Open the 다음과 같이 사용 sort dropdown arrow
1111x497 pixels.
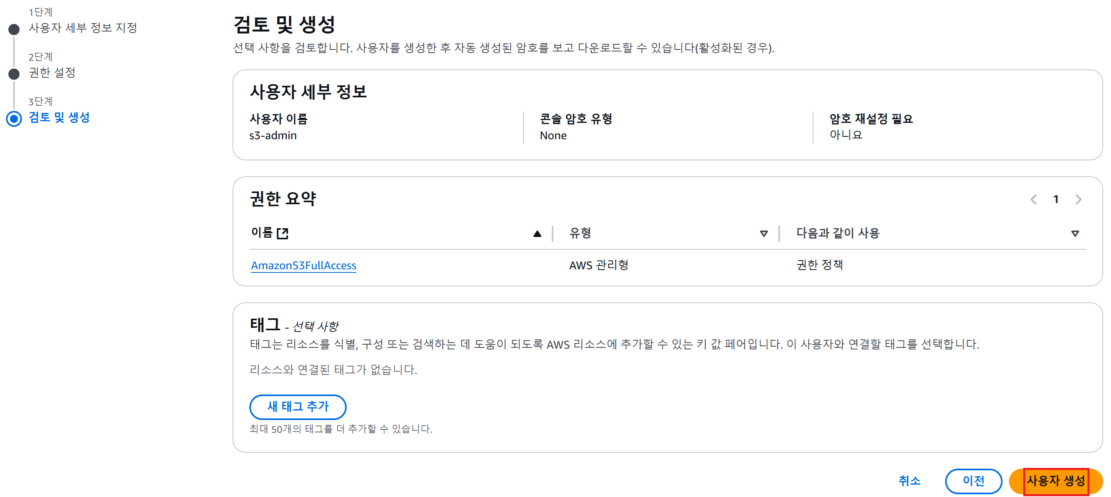[x=1075, y=234]
